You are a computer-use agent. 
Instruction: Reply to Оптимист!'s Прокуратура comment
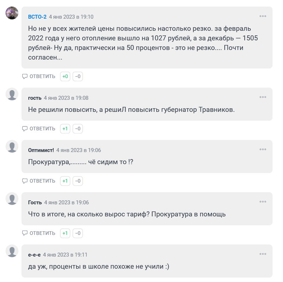[x=39, y=181]
